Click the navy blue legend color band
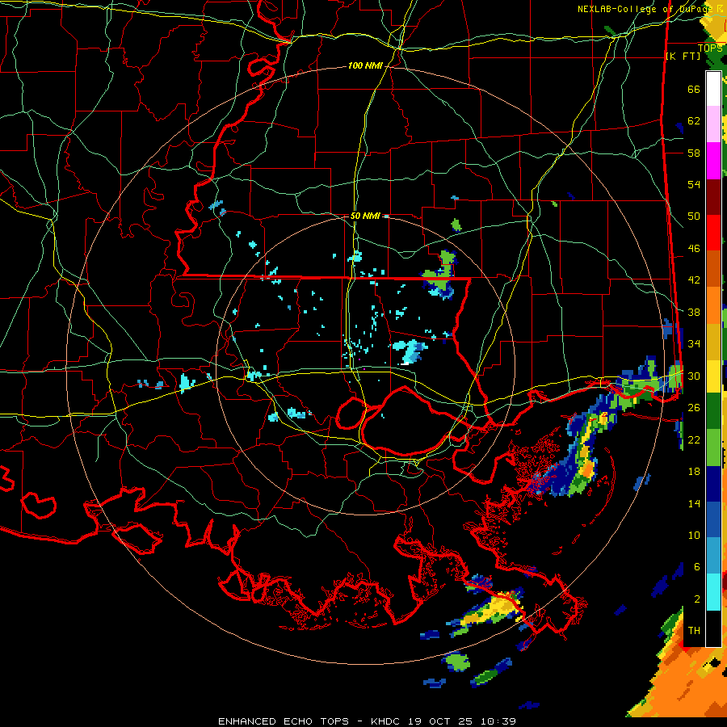The height and width of the screenshot is (727, 727). [x=713, y=484]
